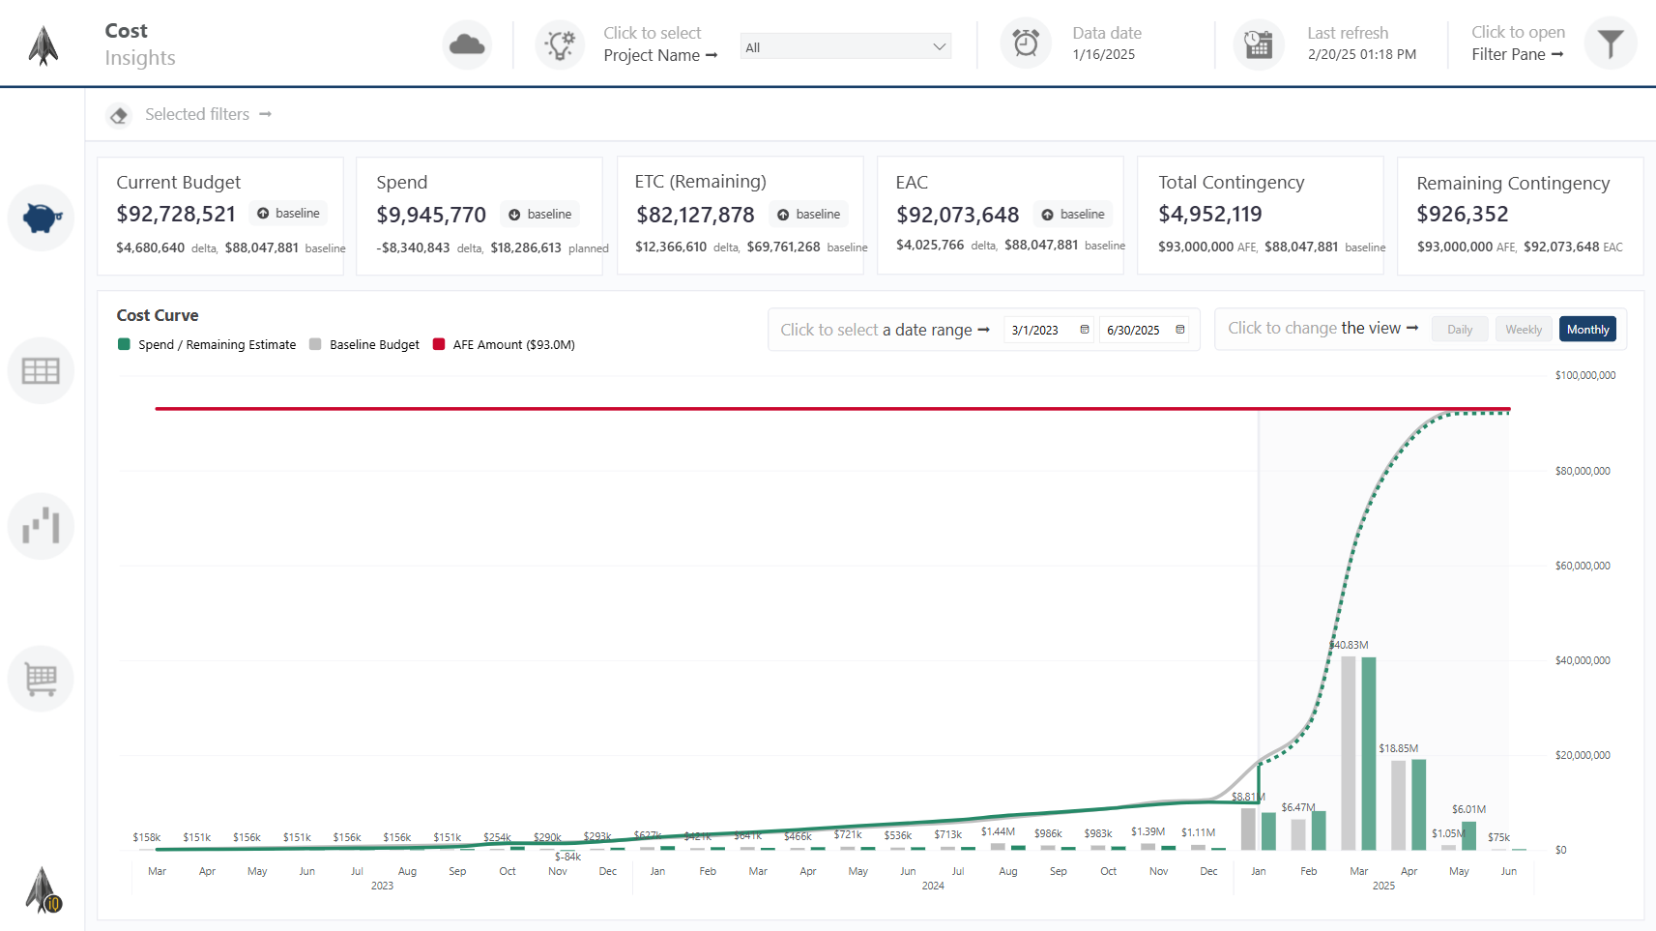
Task: Click the bottom-left logo with badge
Action: [44, 889]
